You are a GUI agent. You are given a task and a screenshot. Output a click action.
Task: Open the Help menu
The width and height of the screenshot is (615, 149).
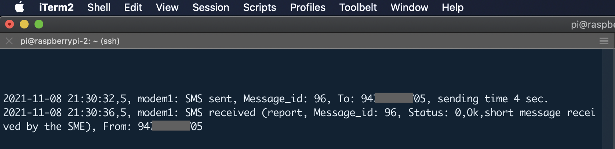pos(452,7)
